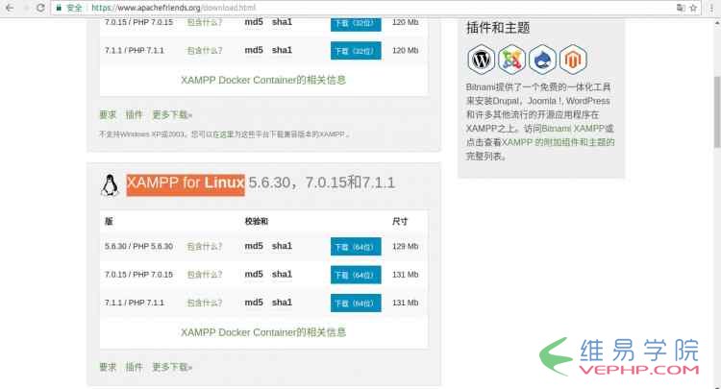
Task: Click the Drupal add-on icon
Action: (542, 60)
